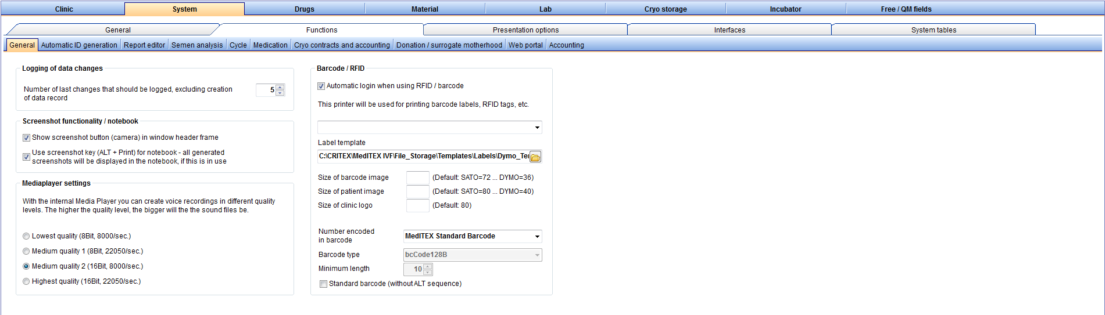Open the System tables tab
1105x315 pixels.
934,30
